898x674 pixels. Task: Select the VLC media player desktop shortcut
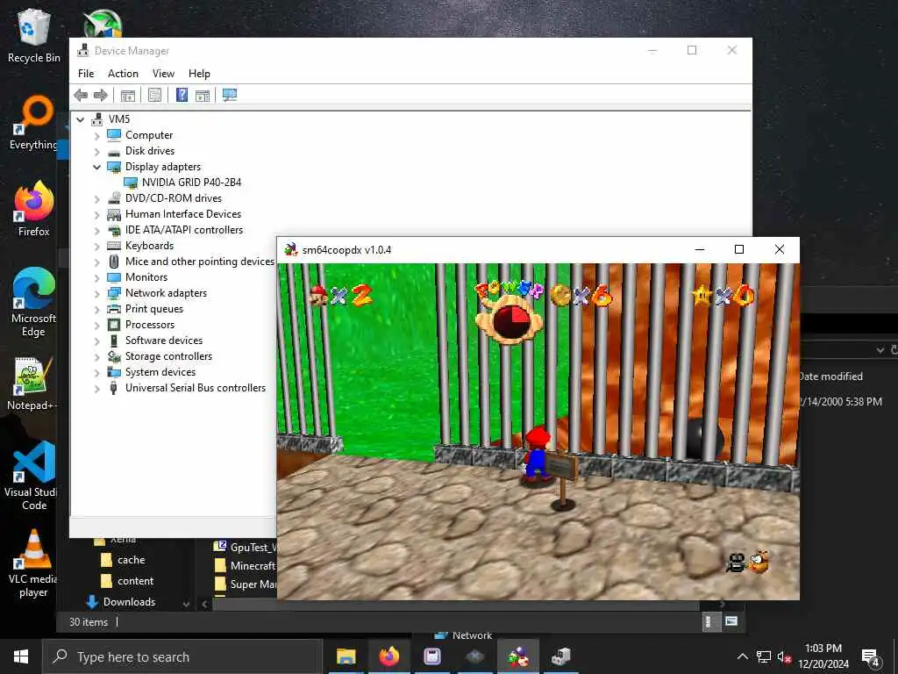[x=34, y=564]
